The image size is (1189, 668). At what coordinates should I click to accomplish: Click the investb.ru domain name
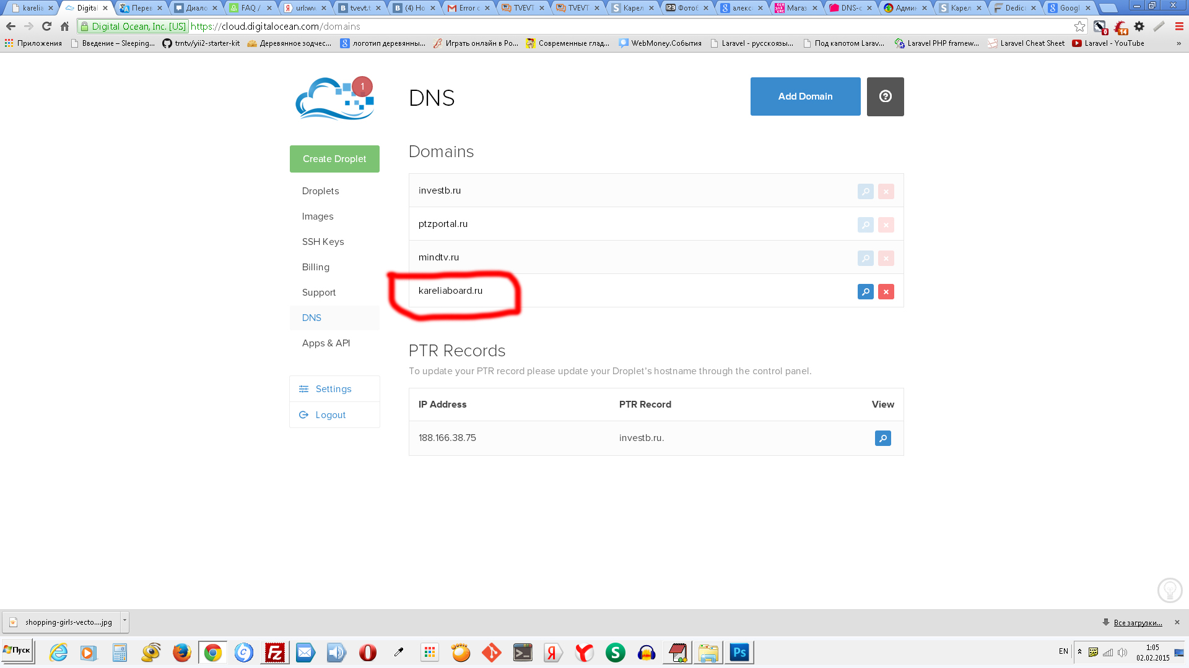click(x=440, y=191)
